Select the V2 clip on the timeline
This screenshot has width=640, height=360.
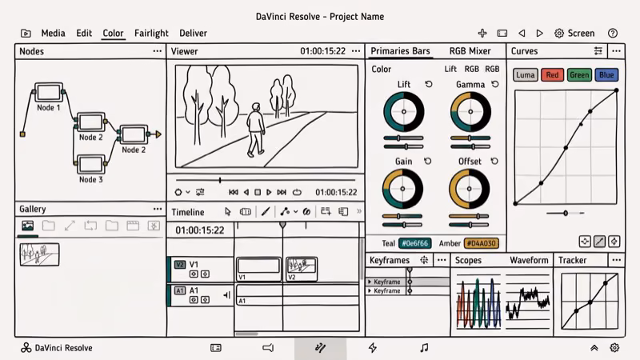[302, 269]
